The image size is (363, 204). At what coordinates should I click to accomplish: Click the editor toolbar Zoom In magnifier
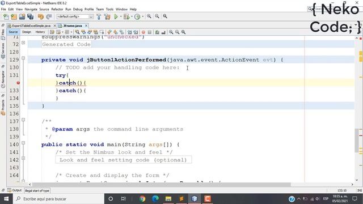point(171,32)
